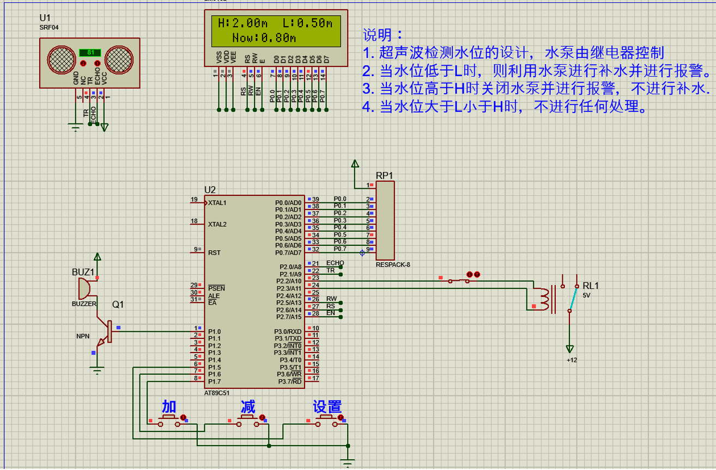Image resolution: width=716 pixels, height=470 pixels.
Task: Select the BUZ1 reference label
Action: tap(83, 272)
